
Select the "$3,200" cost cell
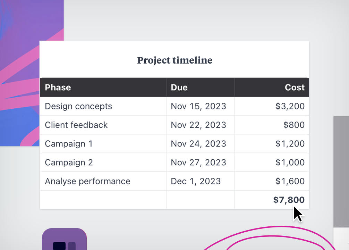coord(290,106)
